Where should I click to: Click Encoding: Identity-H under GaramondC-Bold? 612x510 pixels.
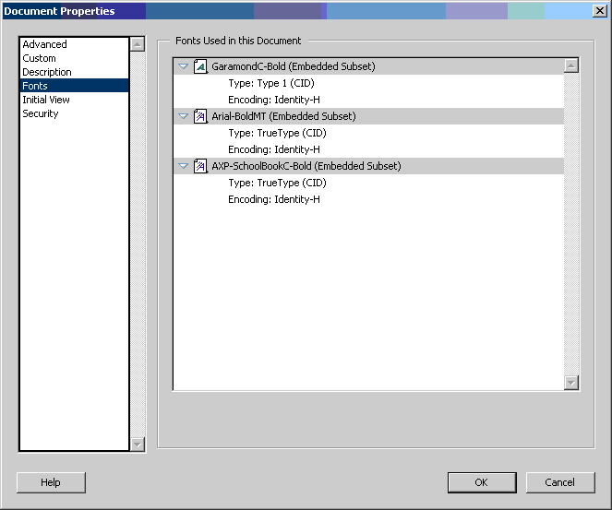274,100
